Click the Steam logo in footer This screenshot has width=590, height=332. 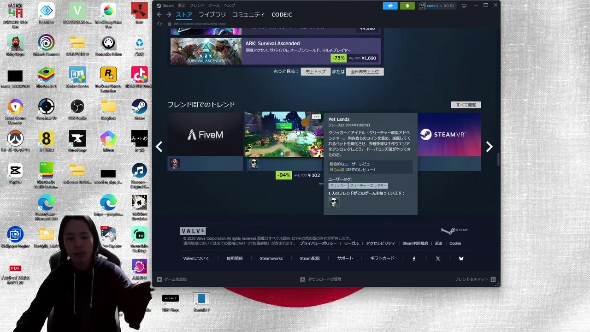click(454, 231)
